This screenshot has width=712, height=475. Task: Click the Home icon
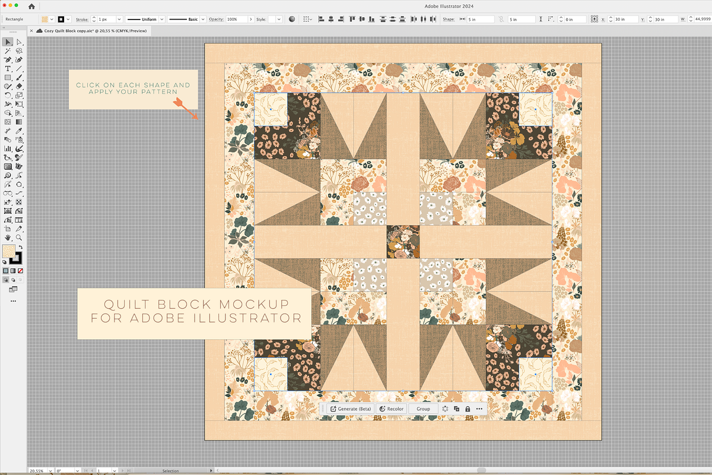31,6
